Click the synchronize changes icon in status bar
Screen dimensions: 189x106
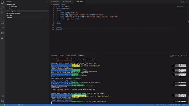click(x=15, y=105)
